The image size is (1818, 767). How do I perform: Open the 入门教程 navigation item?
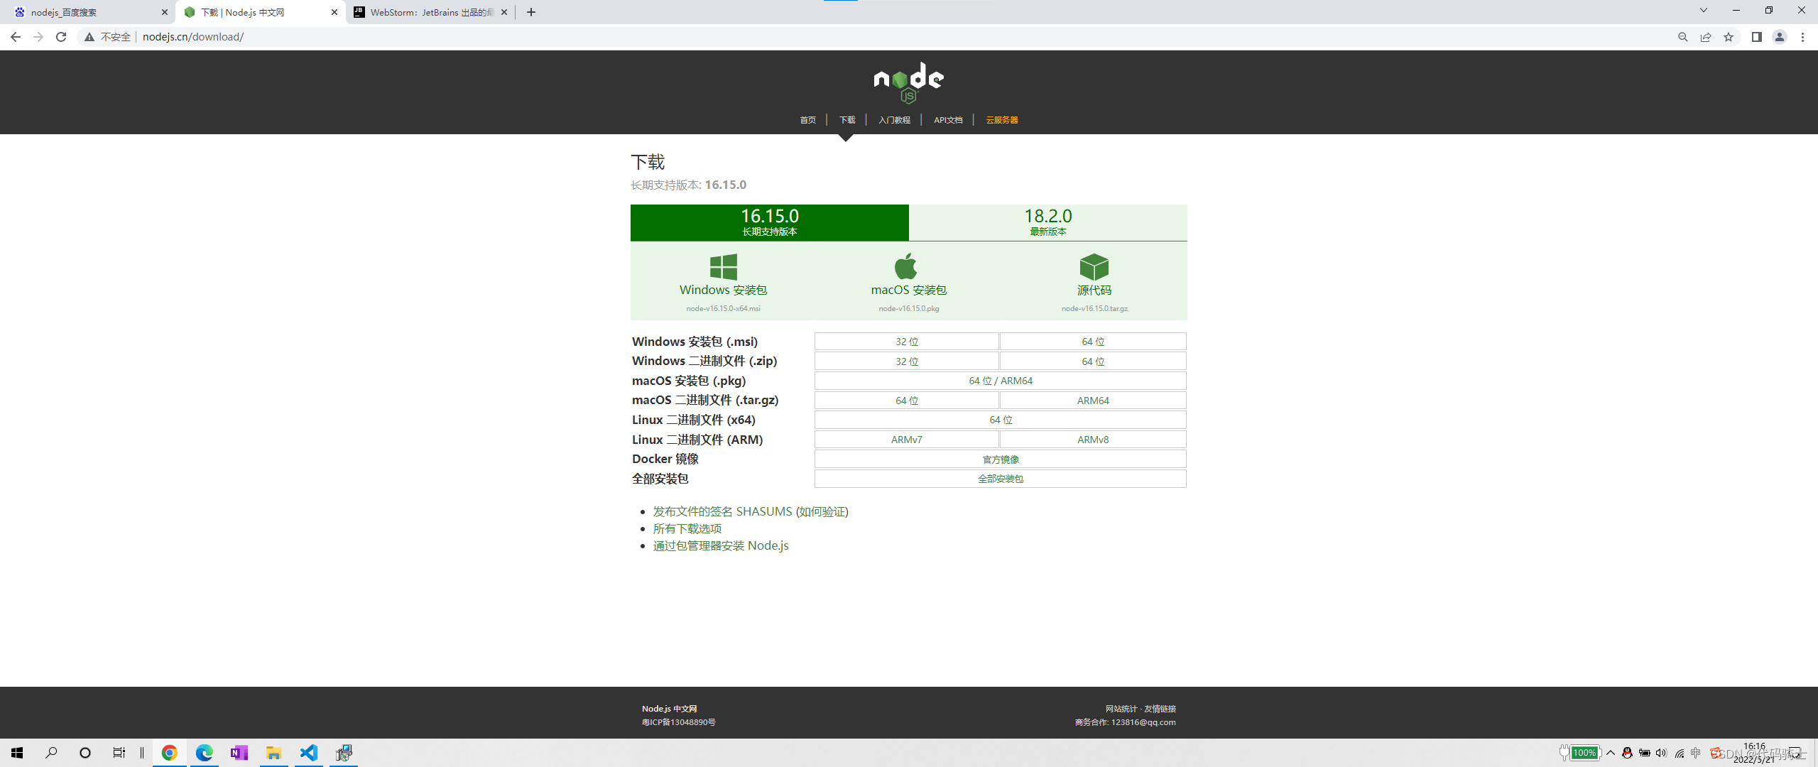pyautogui.click(x=894, y=120)
